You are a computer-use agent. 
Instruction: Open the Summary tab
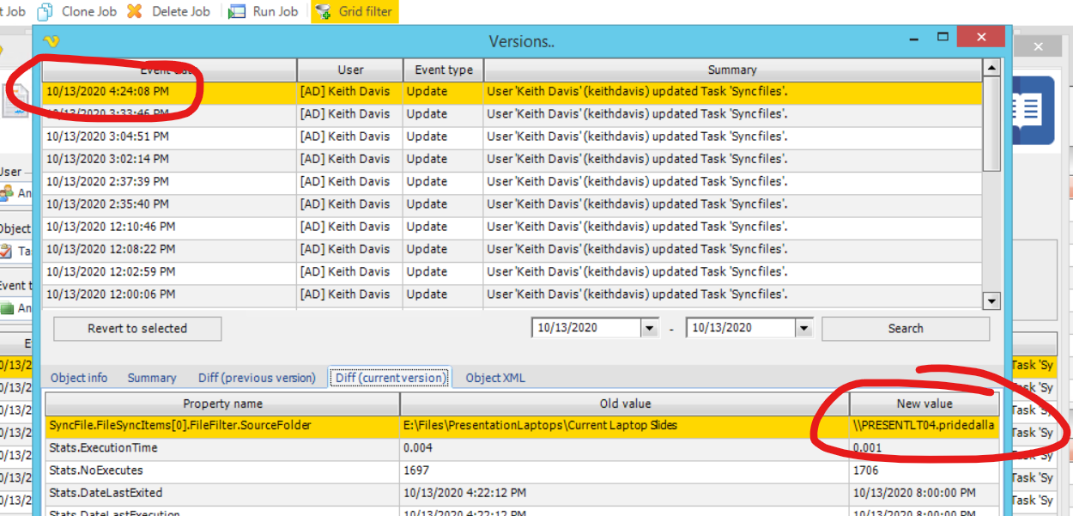coord(152,378)
